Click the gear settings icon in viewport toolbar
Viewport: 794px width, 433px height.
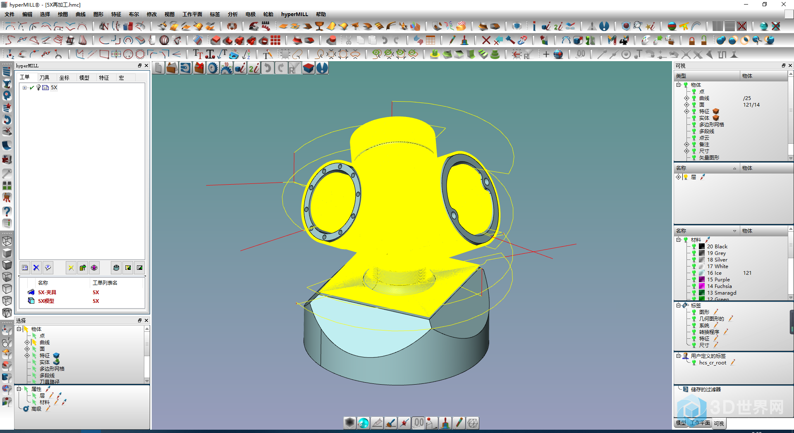(x=213, y=68)
